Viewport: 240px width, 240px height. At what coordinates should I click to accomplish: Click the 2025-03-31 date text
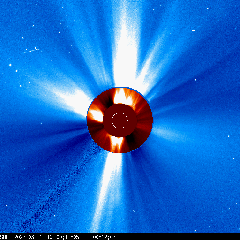pyautogui.click(x=28, y=237)
